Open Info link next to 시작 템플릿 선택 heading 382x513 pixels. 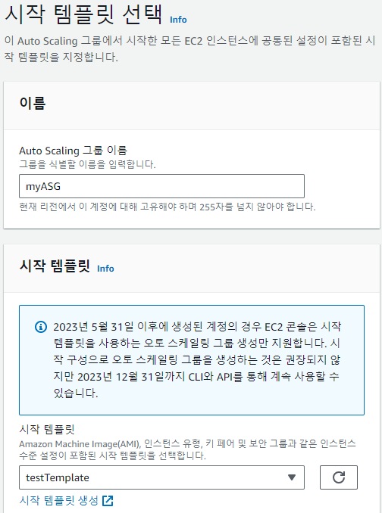tap(178, 20)
